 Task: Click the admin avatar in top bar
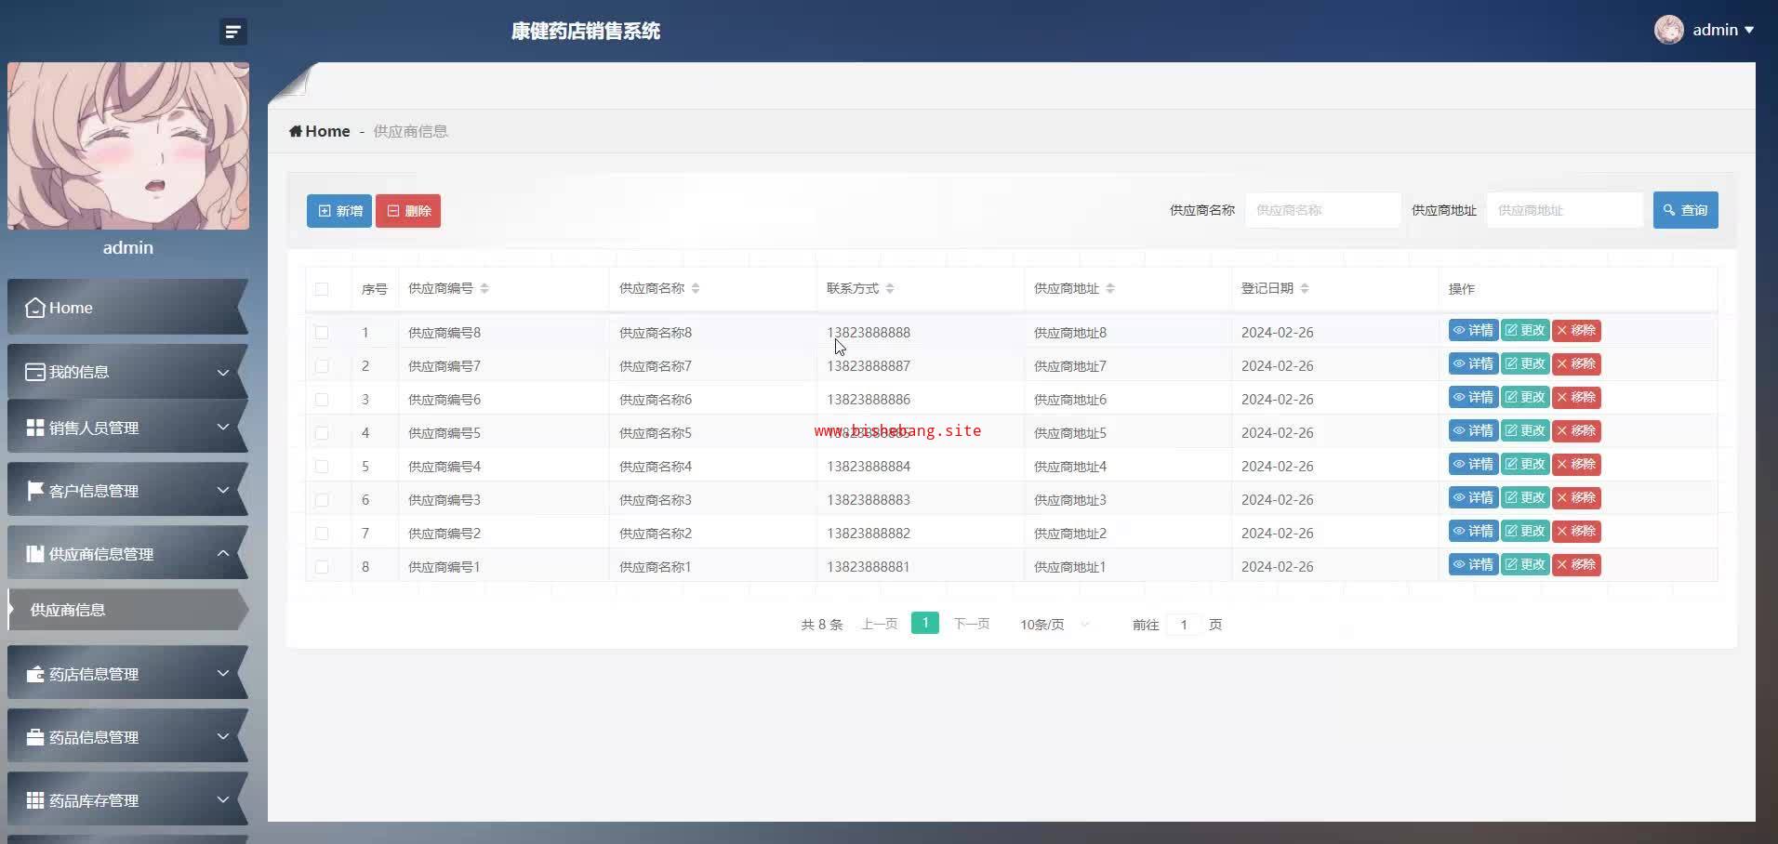pos(1668,30)
